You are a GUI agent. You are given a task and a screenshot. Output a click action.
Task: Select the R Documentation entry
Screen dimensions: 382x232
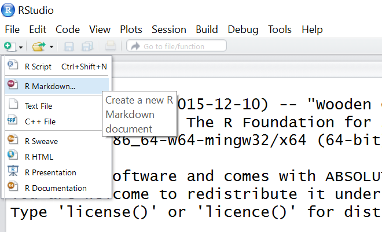pyautogui.click(x=57, y=188)
